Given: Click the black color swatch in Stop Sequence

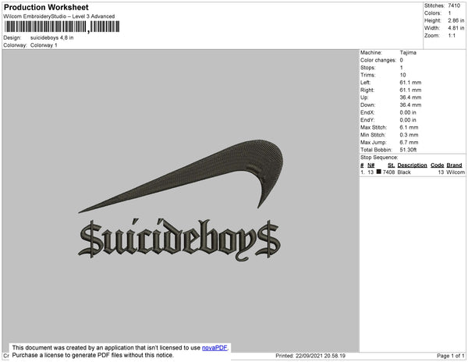Looking at the screenshot, I should point(379,172).
